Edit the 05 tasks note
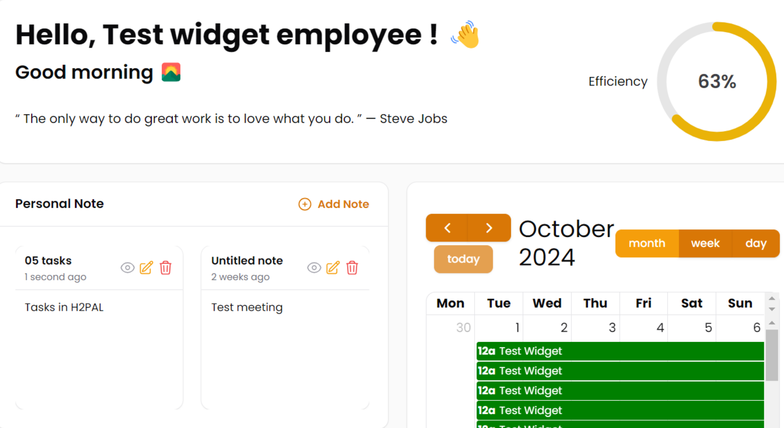 tap(146, 268)
